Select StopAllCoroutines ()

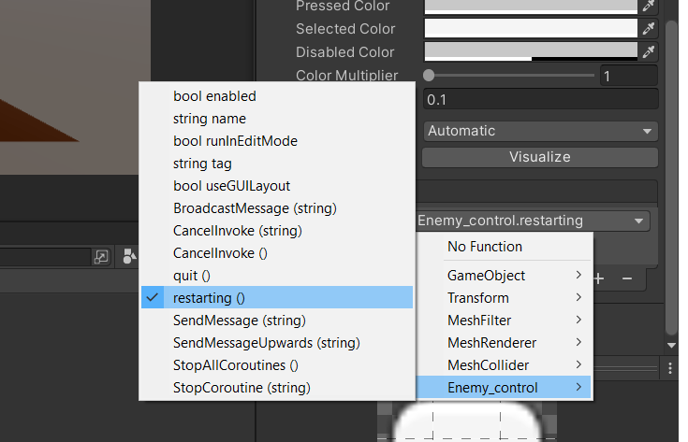coord(277,364)
